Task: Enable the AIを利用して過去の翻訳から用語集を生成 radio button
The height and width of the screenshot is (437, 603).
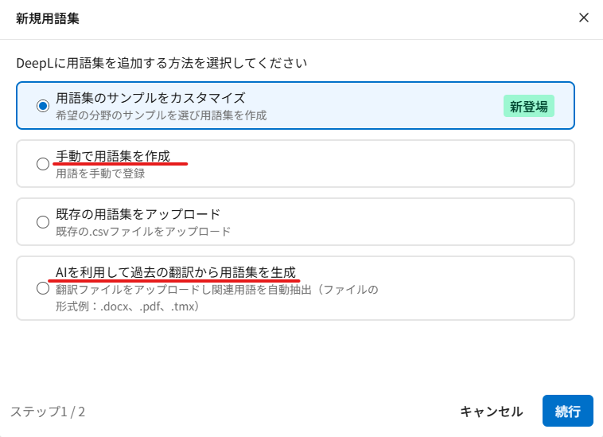Action: coord(43,288)
